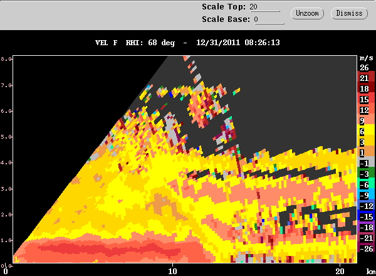Edit the Scale Base value field
Screen dimensions: 376x276
tap(269, 19)
